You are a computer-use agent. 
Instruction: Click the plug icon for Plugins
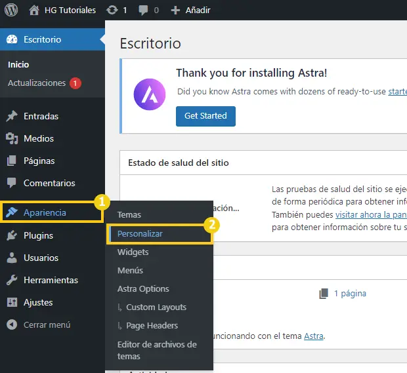12,235
